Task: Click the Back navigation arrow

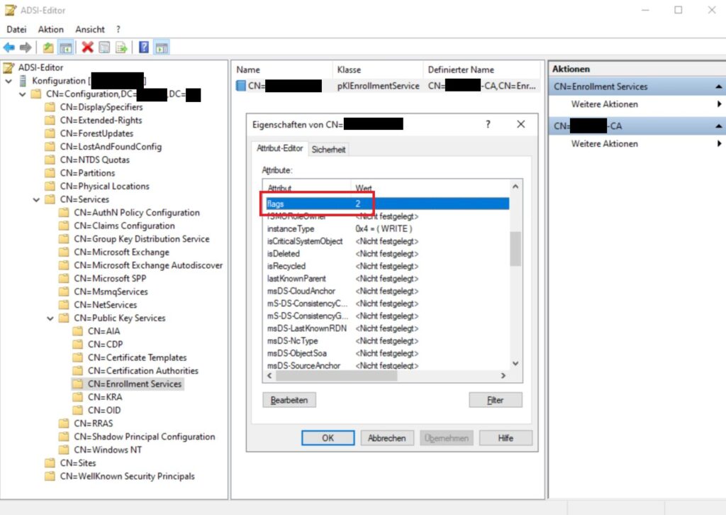Action: [x=8, y=48]
